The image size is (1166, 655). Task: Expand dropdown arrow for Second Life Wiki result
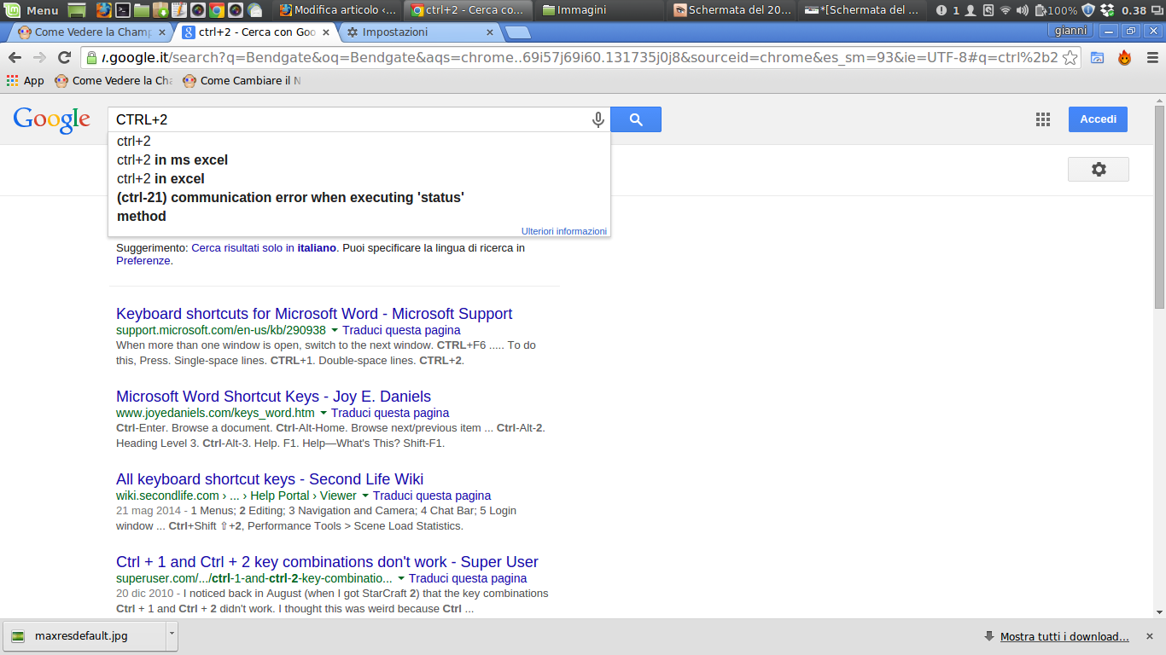(365, 496)
